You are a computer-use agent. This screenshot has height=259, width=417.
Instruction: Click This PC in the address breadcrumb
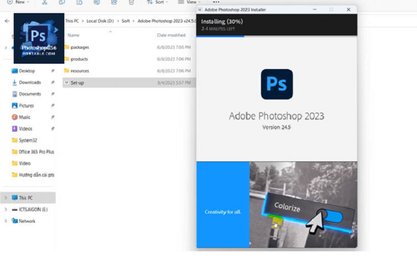coord(72,21)
